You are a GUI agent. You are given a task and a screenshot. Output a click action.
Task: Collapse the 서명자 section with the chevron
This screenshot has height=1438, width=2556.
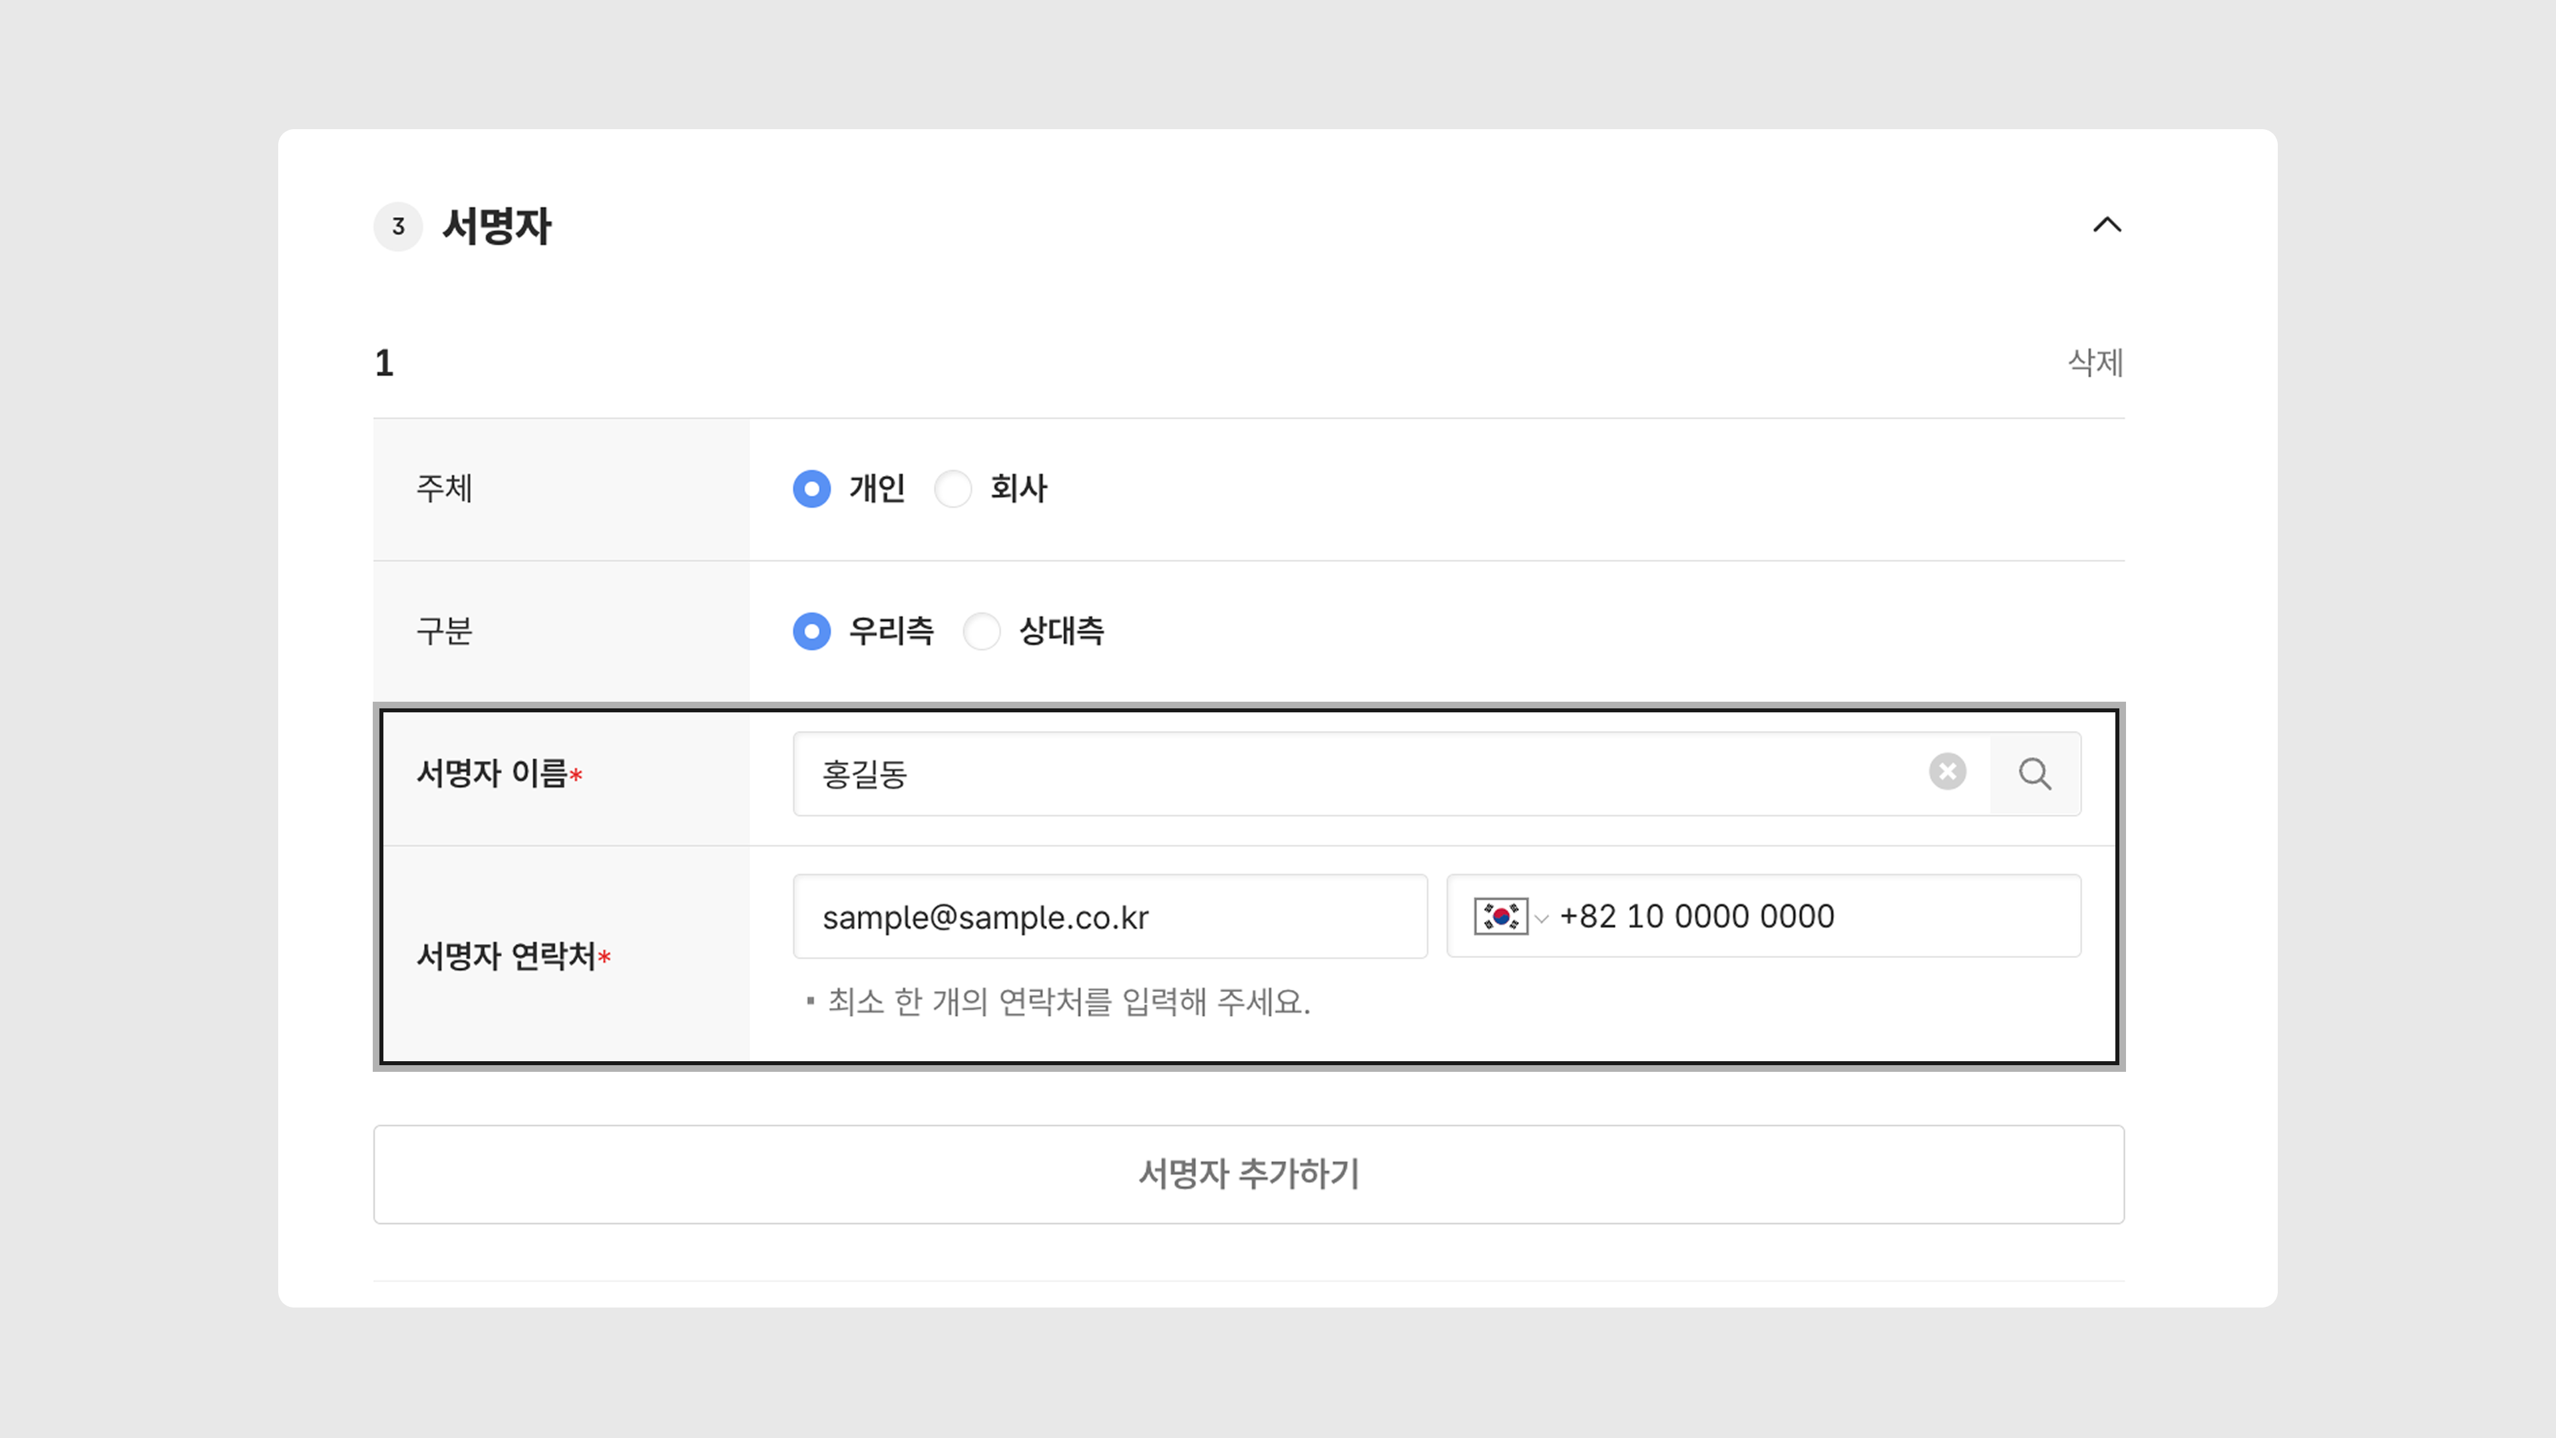2107,225
